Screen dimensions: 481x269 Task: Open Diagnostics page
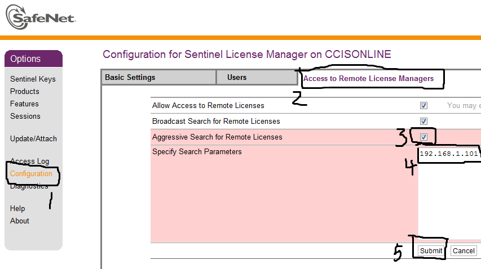coord(29,186)
